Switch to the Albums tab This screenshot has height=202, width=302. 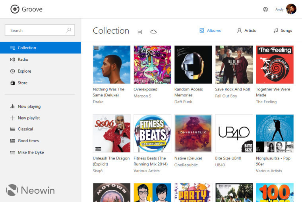pyautogui.click(x=210, y=31)
